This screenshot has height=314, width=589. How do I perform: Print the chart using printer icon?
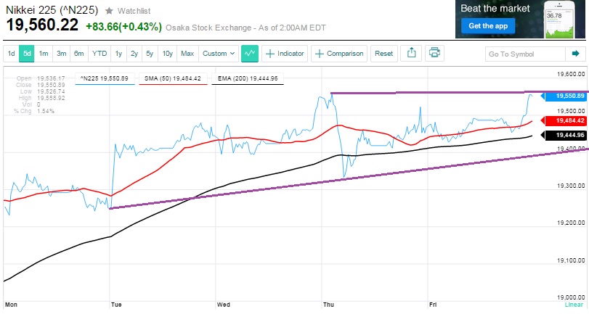[434, 53]
